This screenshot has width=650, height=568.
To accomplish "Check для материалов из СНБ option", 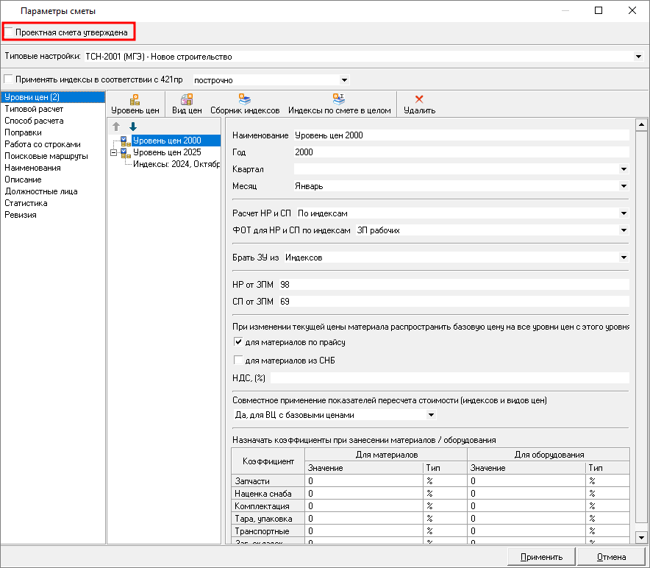I will [x=238, y=360].
